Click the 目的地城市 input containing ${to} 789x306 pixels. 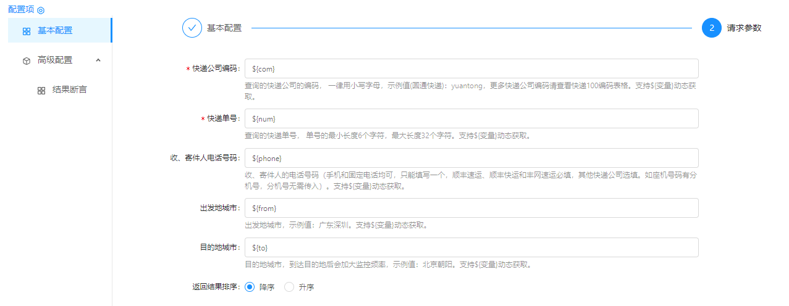coord(471,247)
